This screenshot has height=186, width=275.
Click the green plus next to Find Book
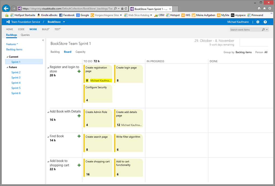click(79, 136)
